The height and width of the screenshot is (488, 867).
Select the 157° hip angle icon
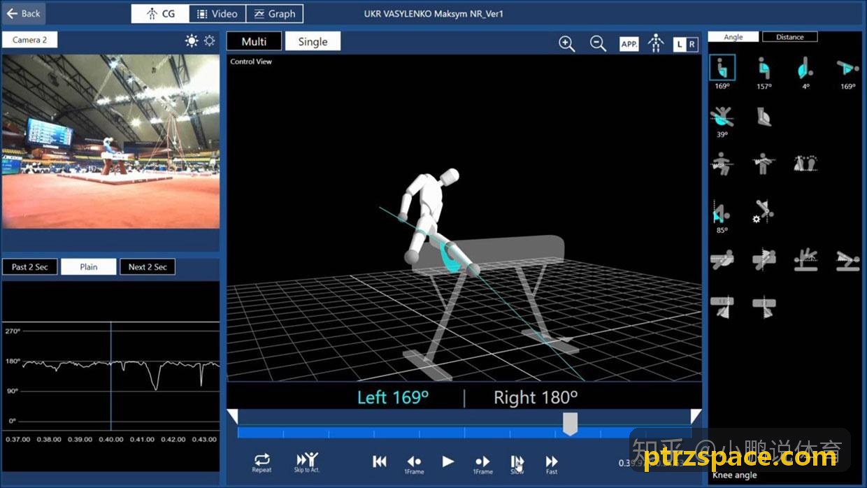(x=764, y=68)
